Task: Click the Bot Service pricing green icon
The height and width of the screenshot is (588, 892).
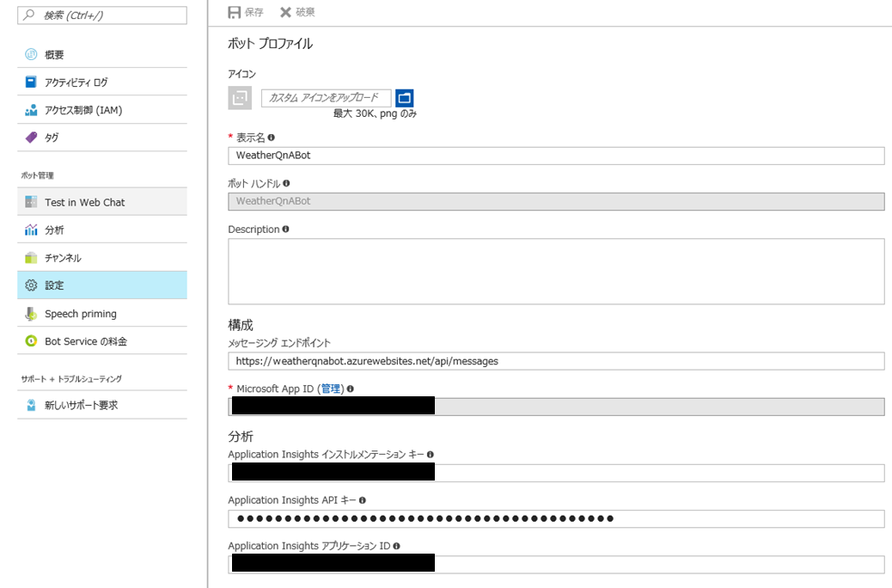Action: tap(31, 341)
